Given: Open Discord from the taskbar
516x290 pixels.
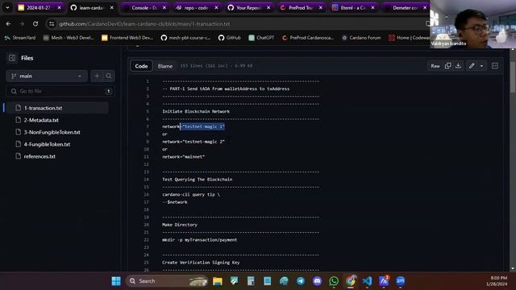Looking at the screenshot, I should (x=317, y=281).
